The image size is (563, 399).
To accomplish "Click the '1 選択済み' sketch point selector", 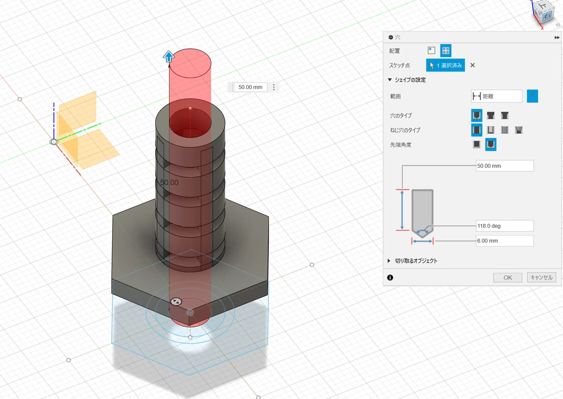I will (446, 65).
